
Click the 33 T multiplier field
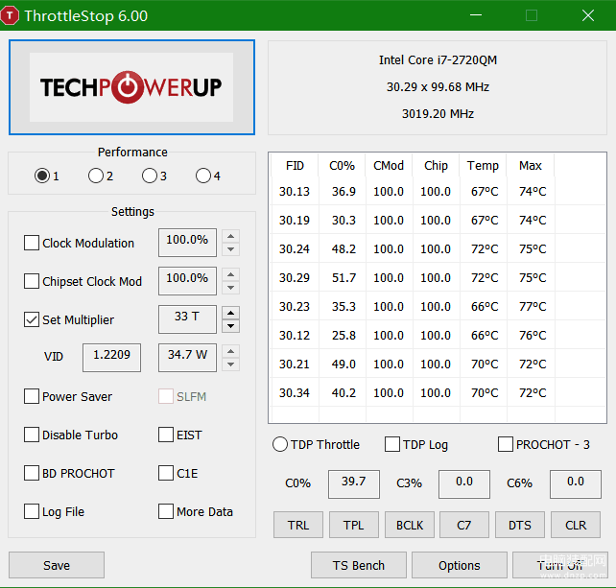(x=187, y=319)
